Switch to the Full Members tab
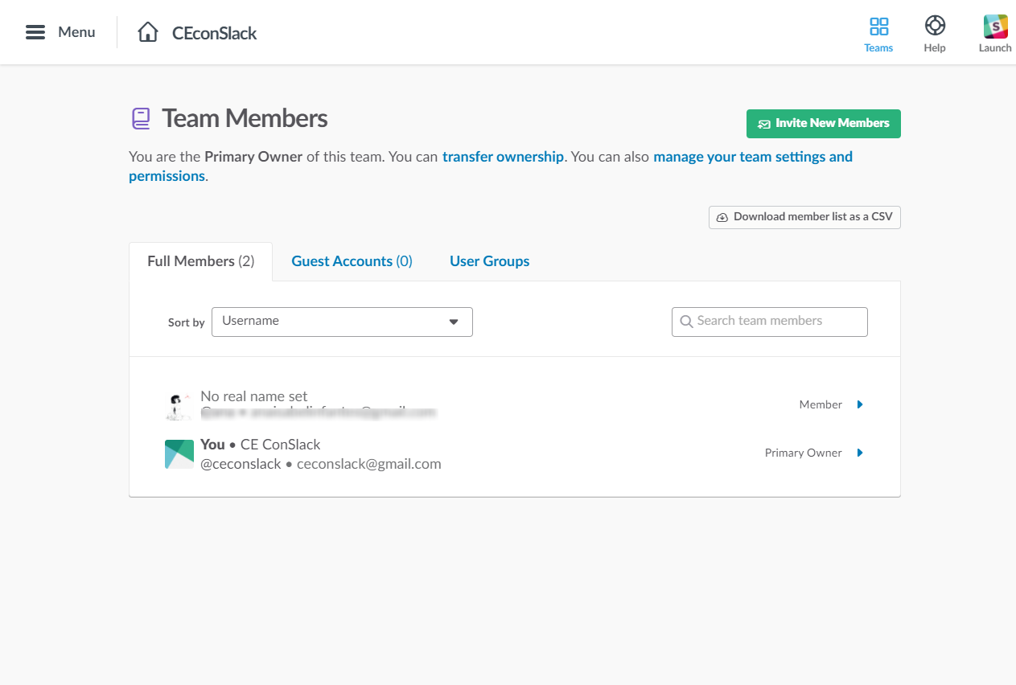This screenshot has width=1016, height=685. click(x=201, y=261)
